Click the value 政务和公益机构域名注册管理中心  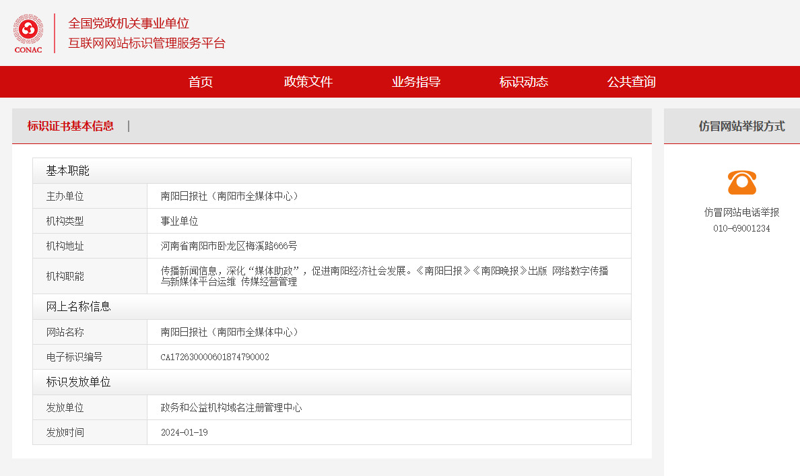pyautogui.click(x=231, y=407)
